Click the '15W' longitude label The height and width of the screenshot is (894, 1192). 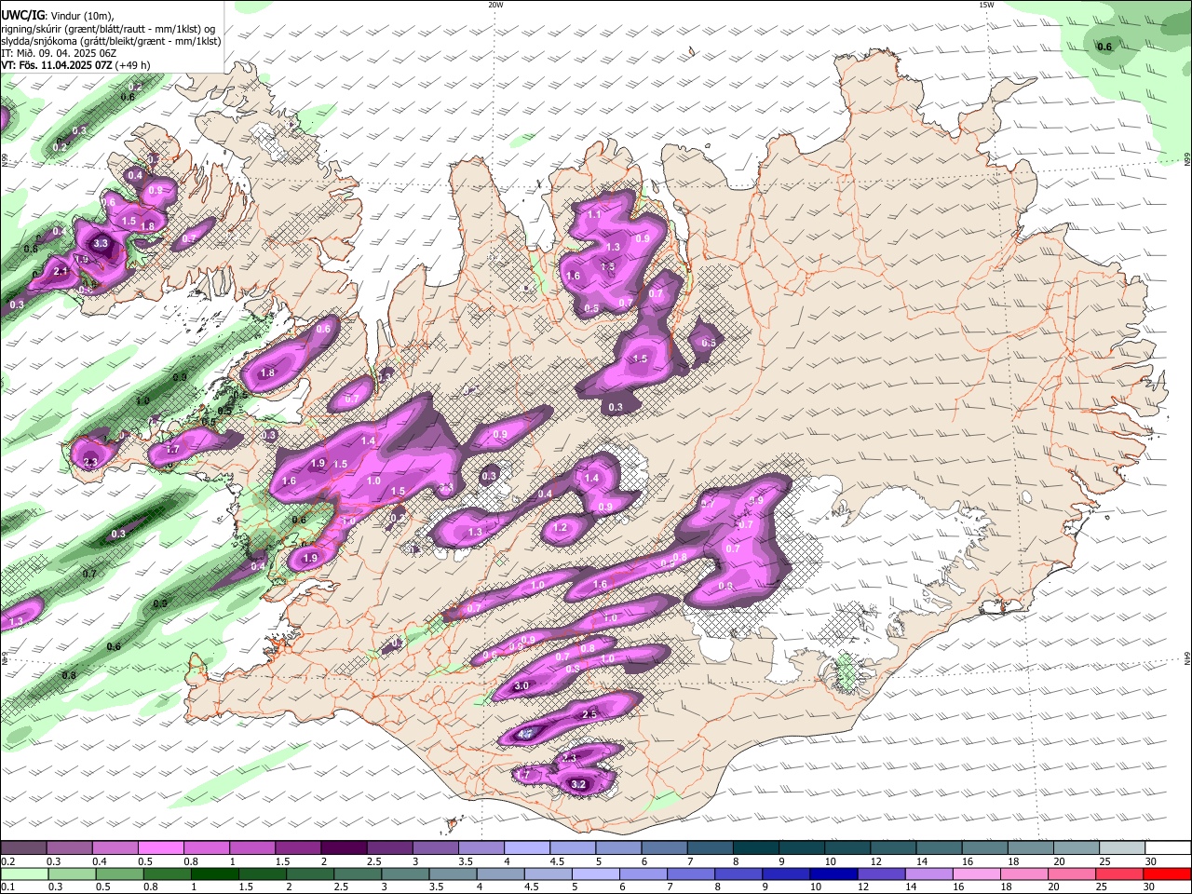[986, 5]
